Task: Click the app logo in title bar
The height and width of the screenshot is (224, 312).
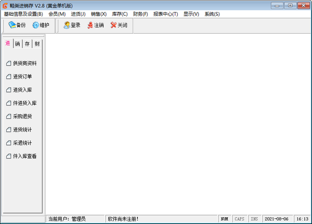Action: point(5,6)
